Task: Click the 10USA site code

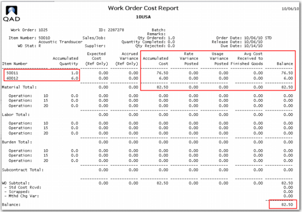Action: pyautogui.click(x=143, y=17)
